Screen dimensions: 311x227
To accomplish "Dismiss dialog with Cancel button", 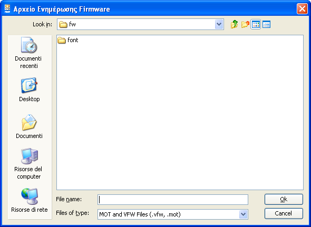I will 284,213.
